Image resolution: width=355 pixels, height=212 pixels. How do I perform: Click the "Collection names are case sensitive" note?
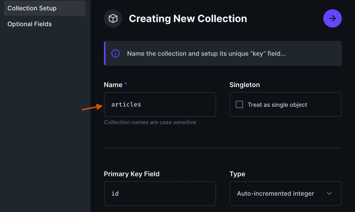(x=150, y=122)
